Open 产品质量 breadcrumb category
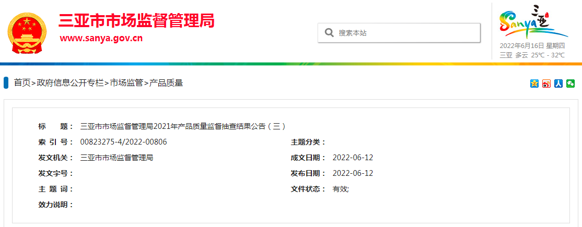 (166, 83)
